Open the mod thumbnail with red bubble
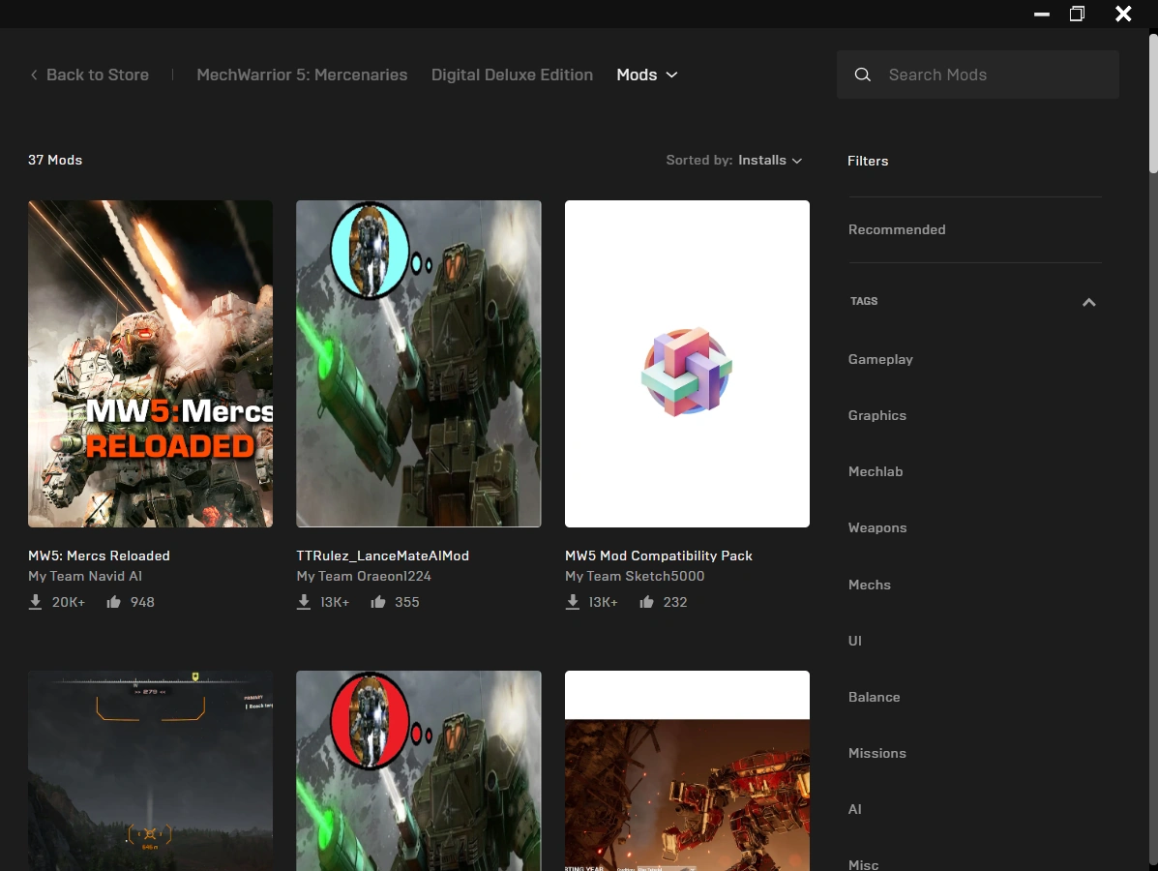This screenshot has height=871, width=1158. (419, 770)
